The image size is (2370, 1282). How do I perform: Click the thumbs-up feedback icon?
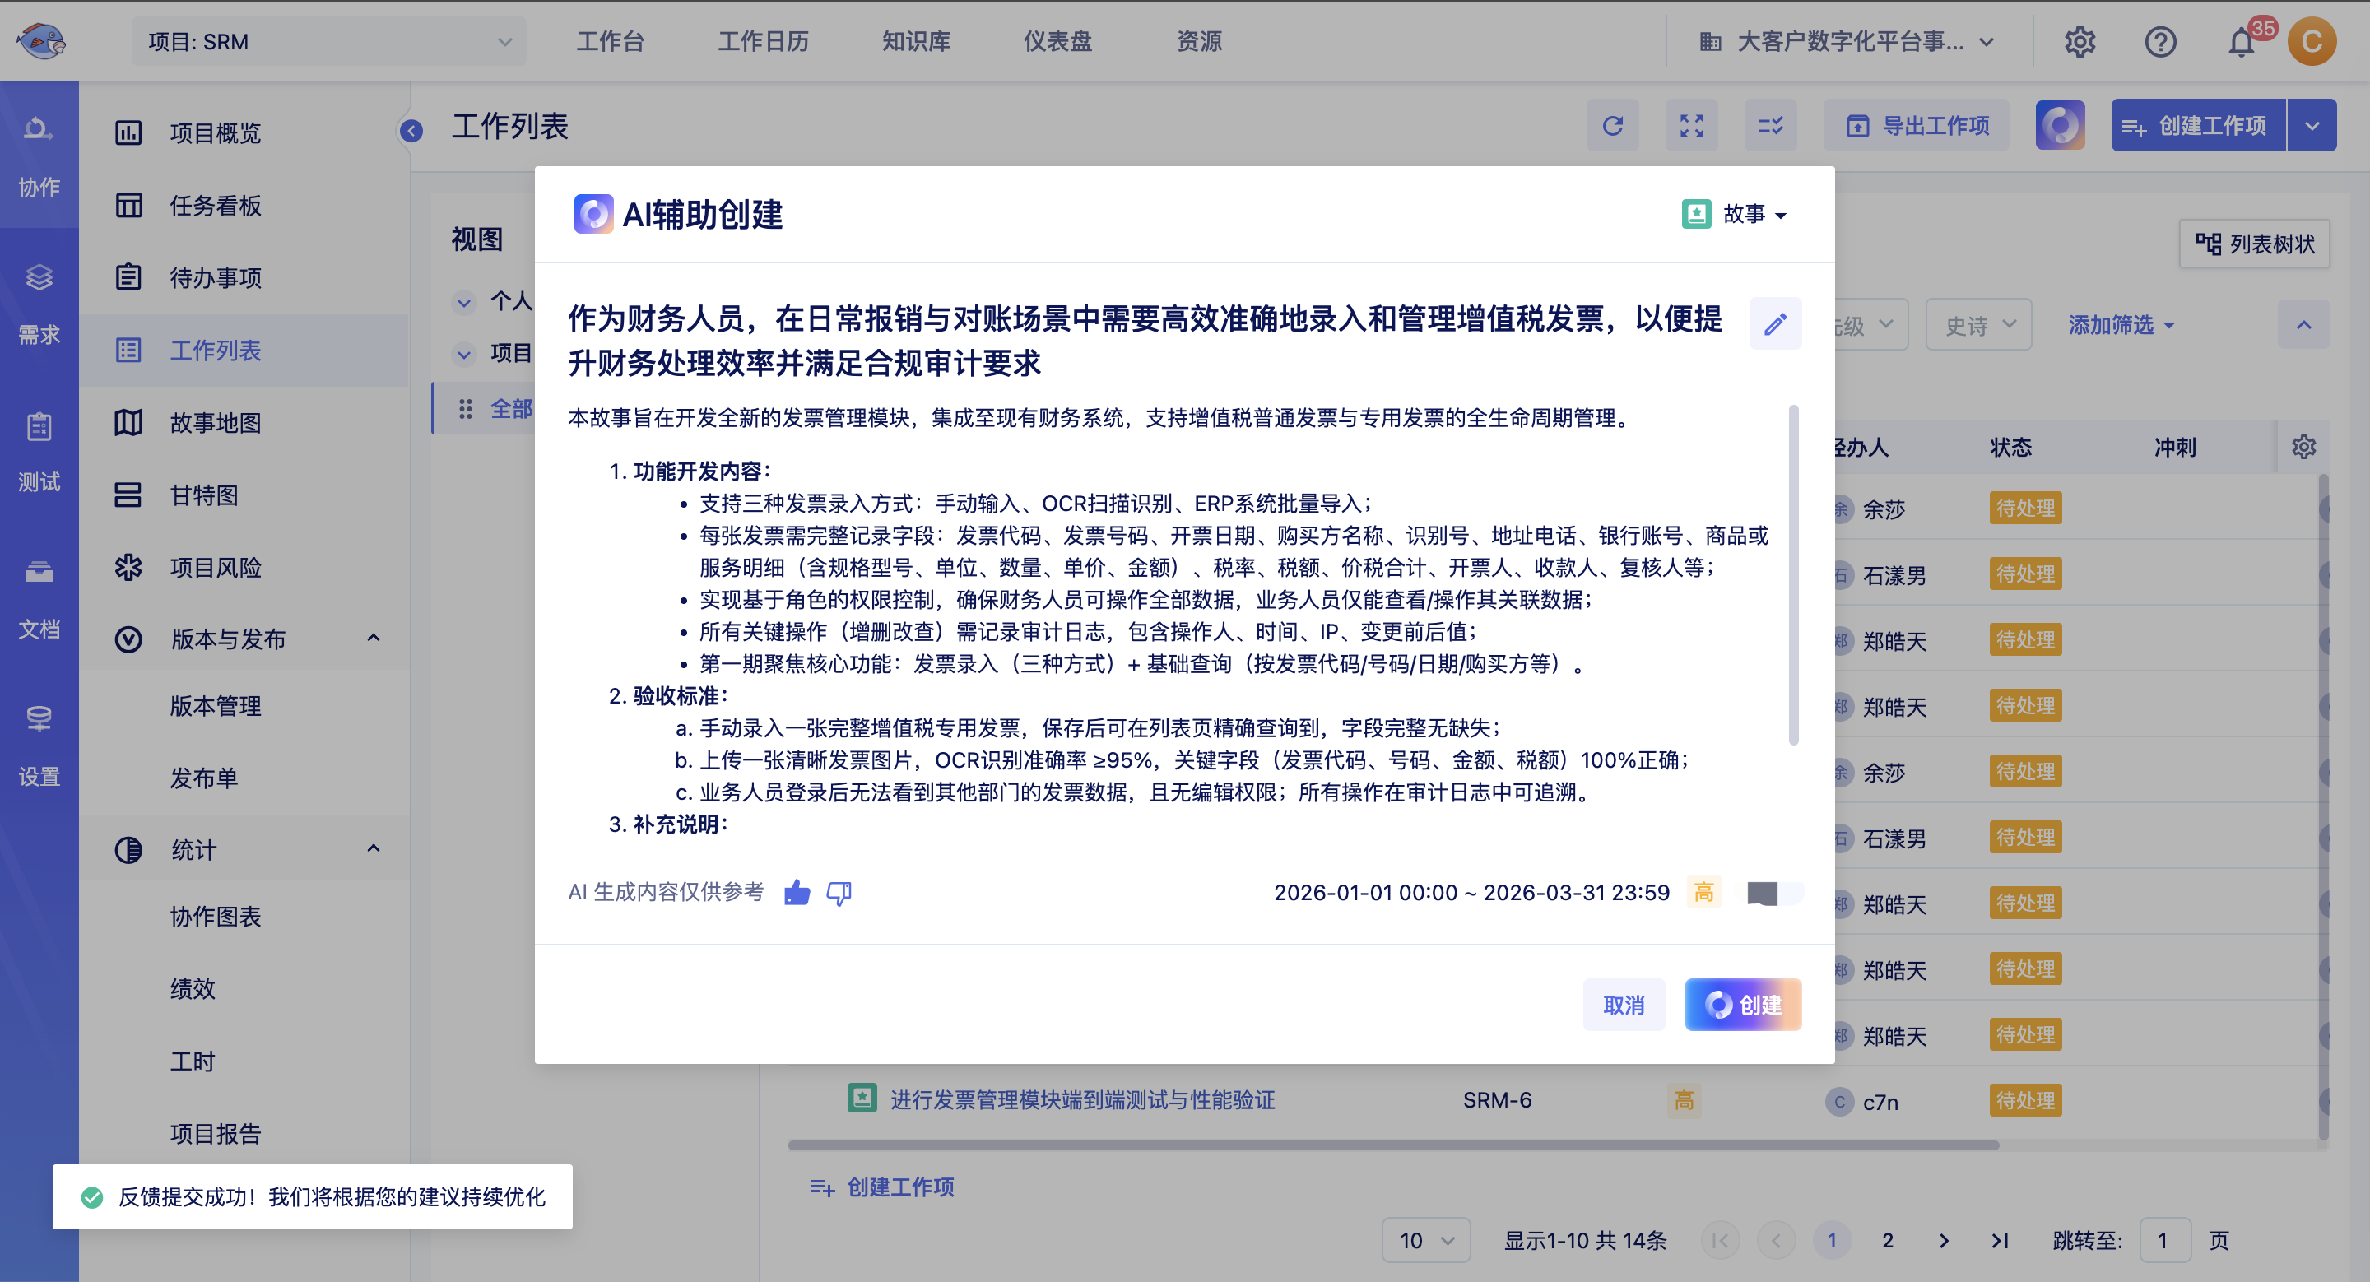796,892
